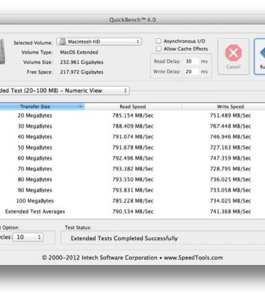The image size is (265, 299).
Task: Click the 767.448 MB/Sec write speed value
Action: pos(230,126)
